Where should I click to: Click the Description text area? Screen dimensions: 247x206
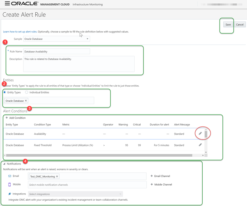(79, 64)
